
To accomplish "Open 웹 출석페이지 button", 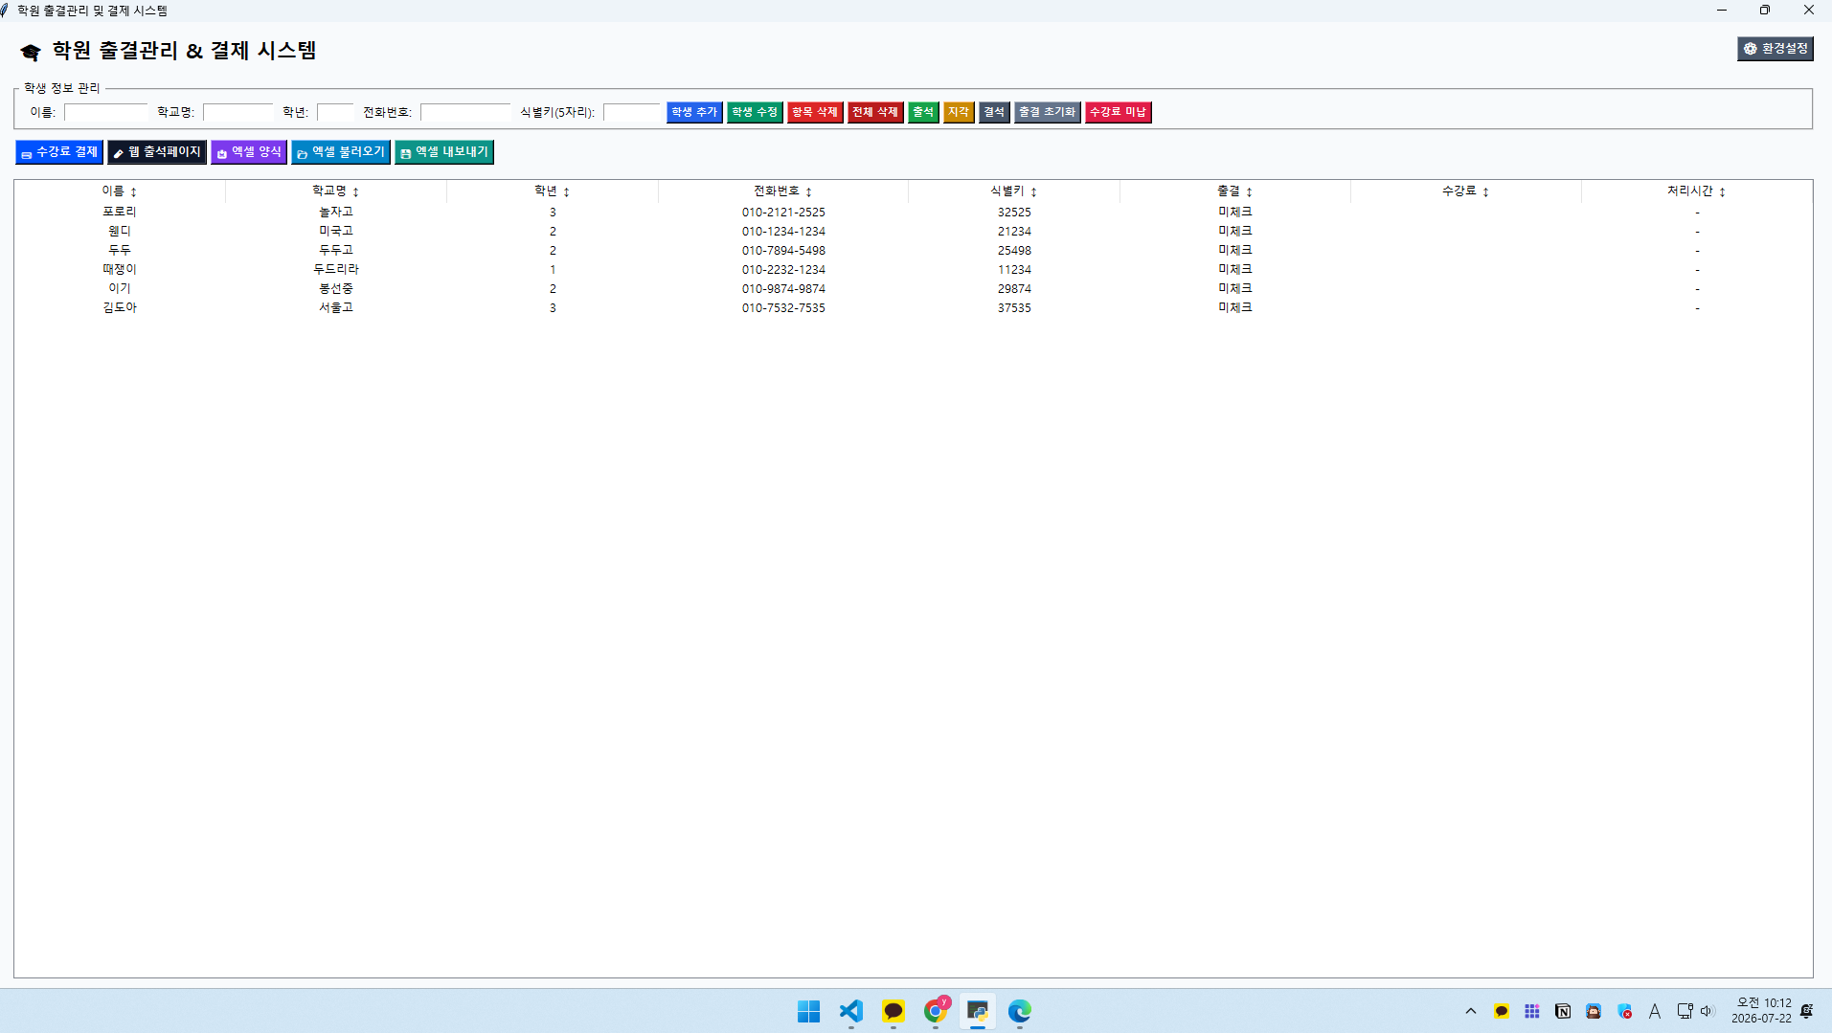I will click(x=157, y=152).
